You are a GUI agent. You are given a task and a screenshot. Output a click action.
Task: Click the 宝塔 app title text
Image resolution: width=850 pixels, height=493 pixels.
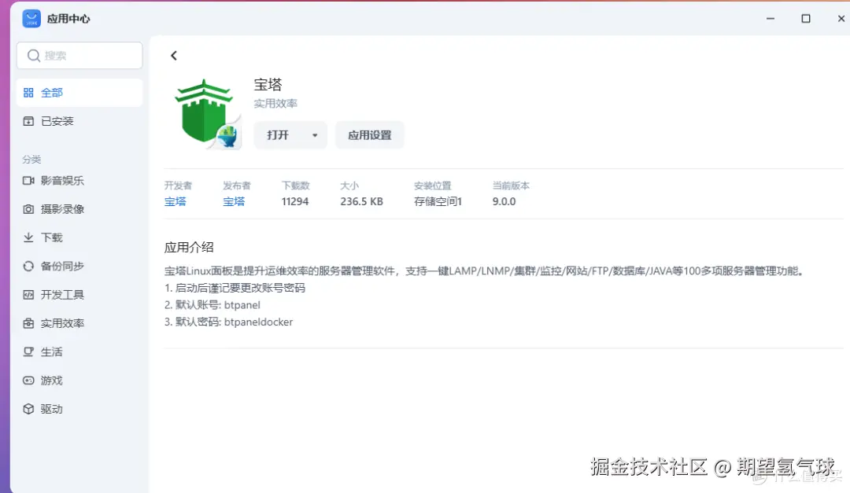[x=268, y=84]
